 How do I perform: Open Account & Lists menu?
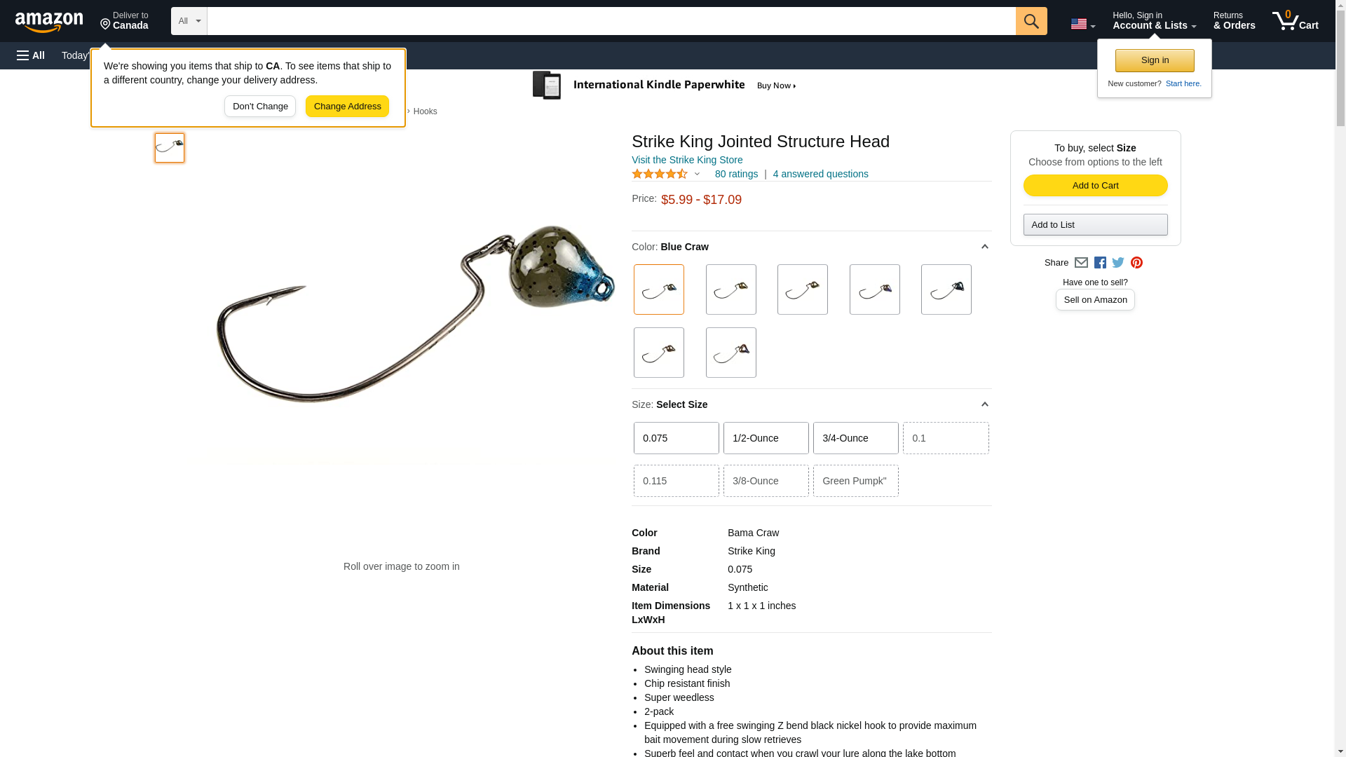[x=1154, y=21]
